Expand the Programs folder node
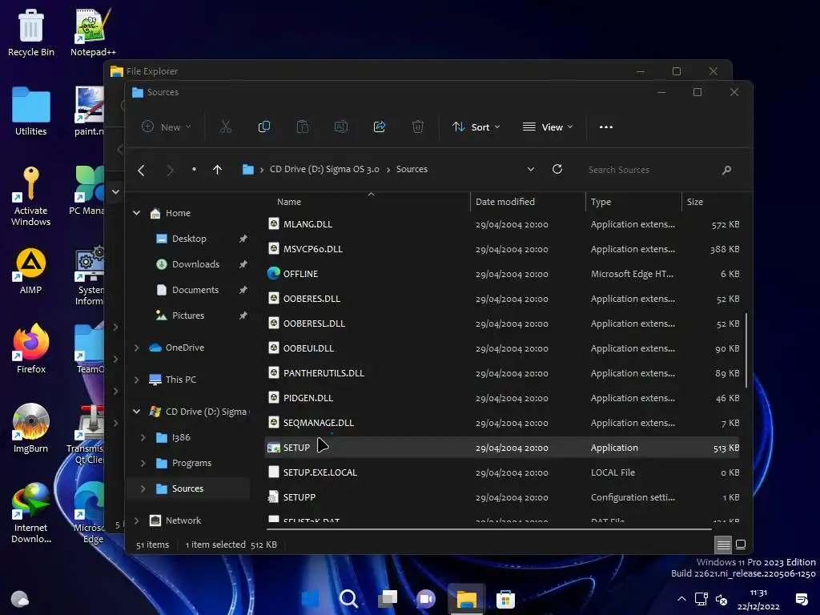 pyautogui.click(x=143, y=463)
